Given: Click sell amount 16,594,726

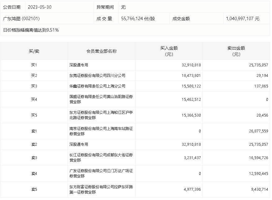Looking at the screenshot, I should pos(258,158).
